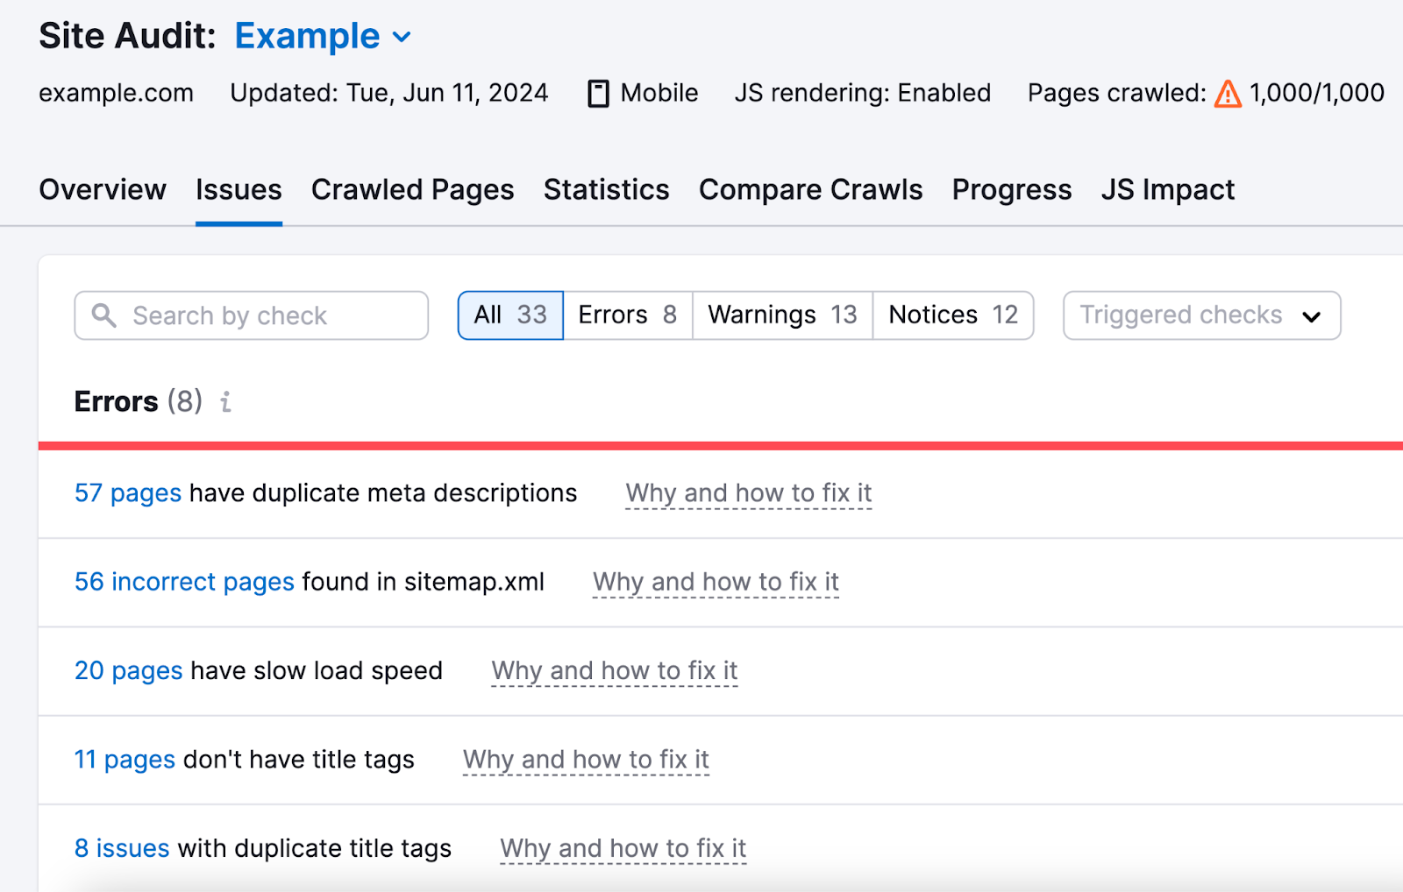Open the Progress tab

pos(1011,189)
